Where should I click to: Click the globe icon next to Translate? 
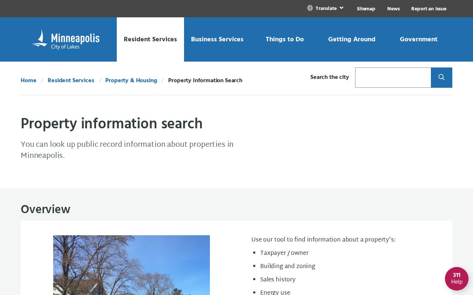pos(310,8)
